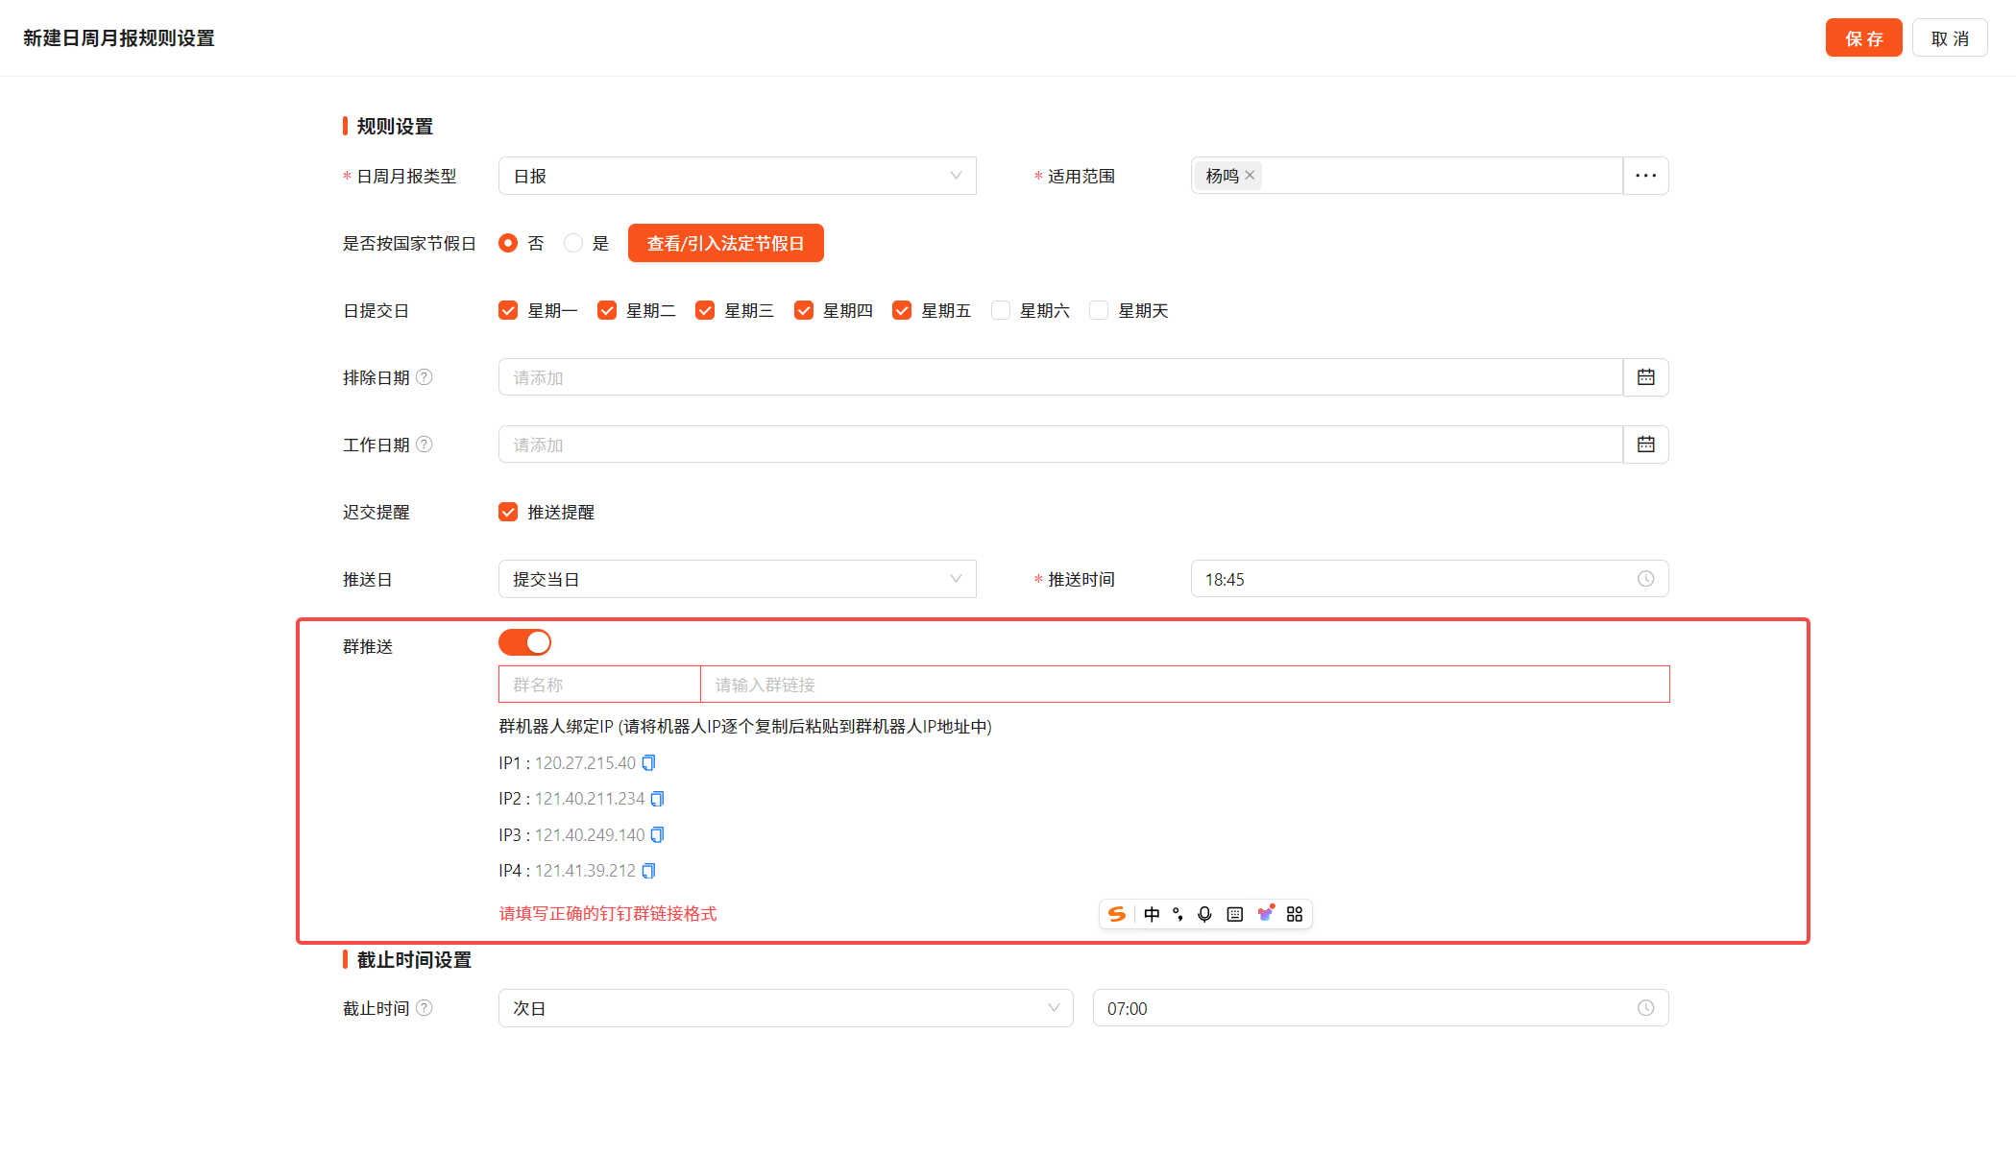Select 是 radio for national holidays
The image size is (2016, 1155).
(x=573, y=243)
